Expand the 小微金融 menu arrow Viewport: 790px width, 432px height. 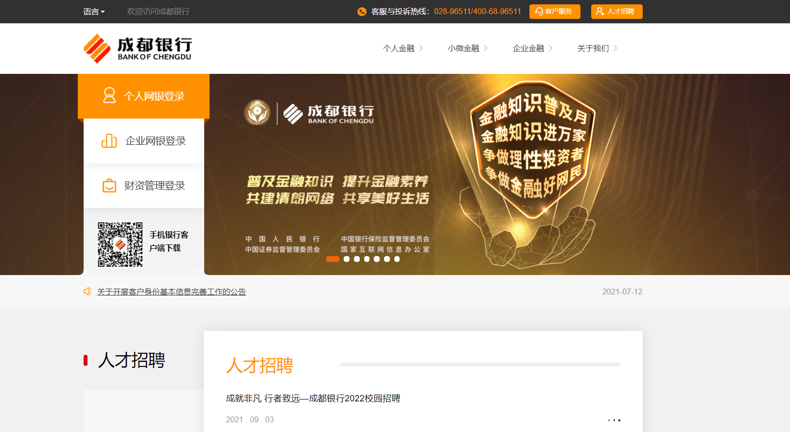(x=486, y=48)
